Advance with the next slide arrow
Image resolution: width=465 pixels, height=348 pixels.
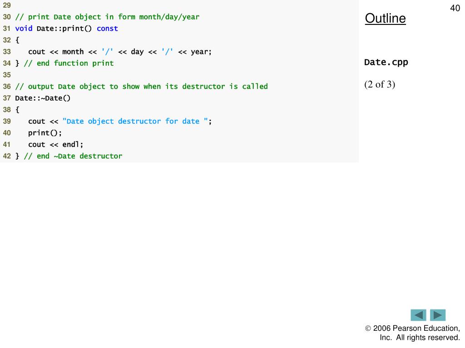coord(438,315)
